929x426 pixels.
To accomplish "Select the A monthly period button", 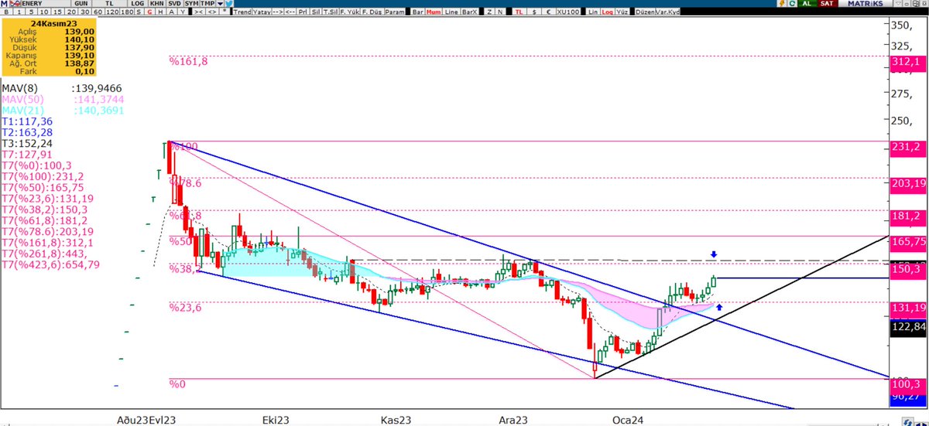I will coord(172,12).
